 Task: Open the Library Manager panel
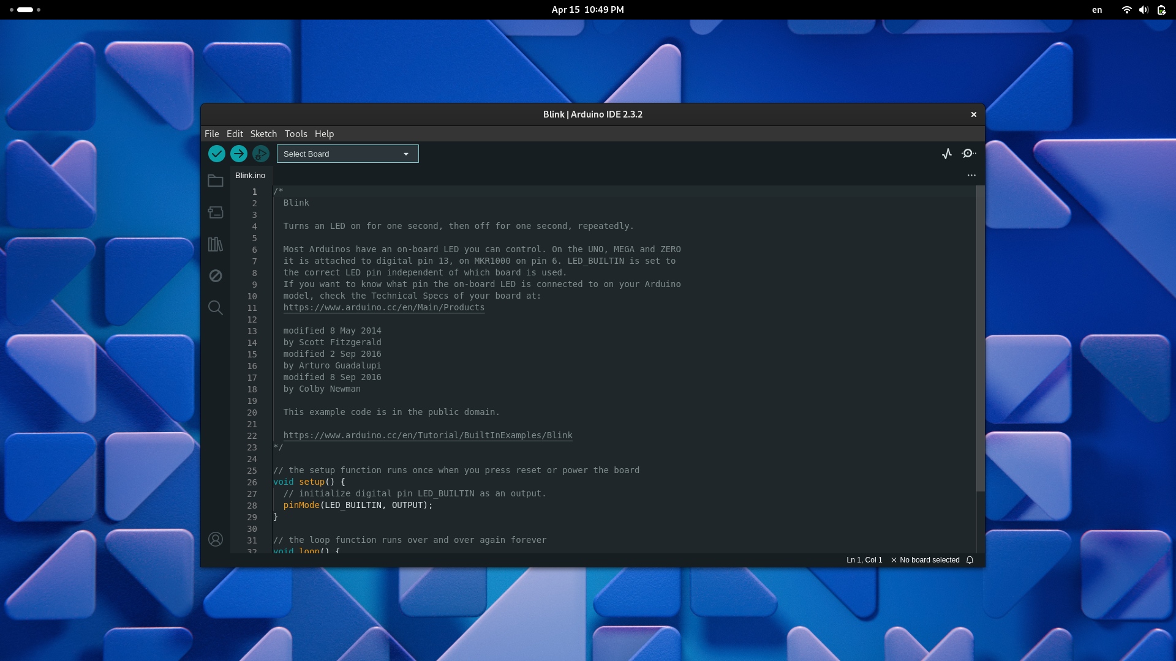(216, 244)
